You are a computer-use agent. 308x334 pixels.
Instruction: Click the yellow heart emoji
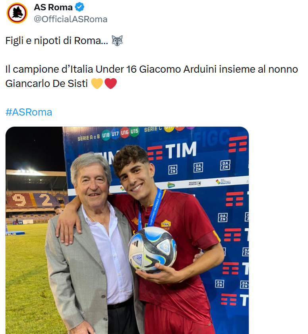point(97,84)
